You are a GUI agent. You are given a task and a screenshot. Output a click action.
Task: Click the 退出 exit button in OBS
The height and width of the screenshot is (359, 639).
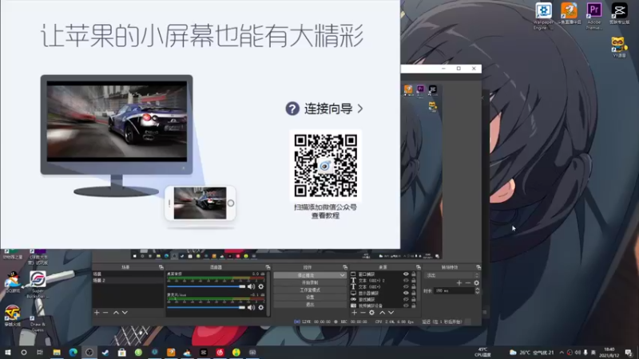(310, 305)
